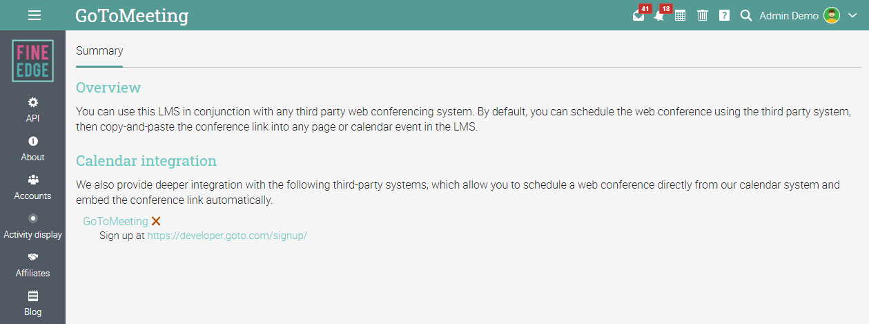
Task: Open the messages inbox icon
Action: [x=638, y=16]
